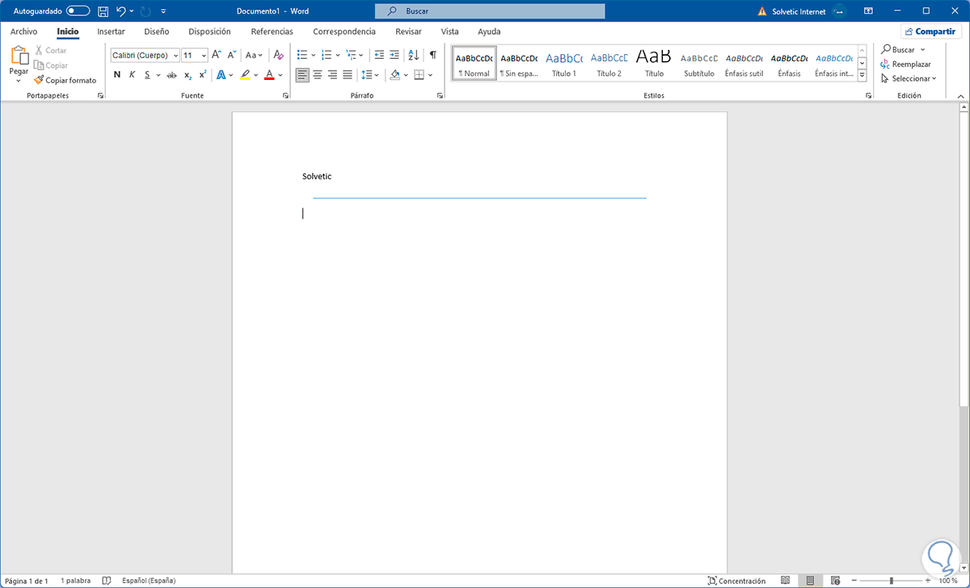Center-align the paragraph text
The height and width of the screenshot is (588, 970).
[x=317, y=75]
